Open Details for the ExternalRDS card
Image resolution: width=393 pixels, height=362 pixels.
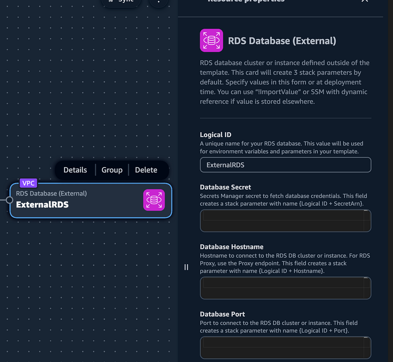pyautogui.click(x=75, y=170)
